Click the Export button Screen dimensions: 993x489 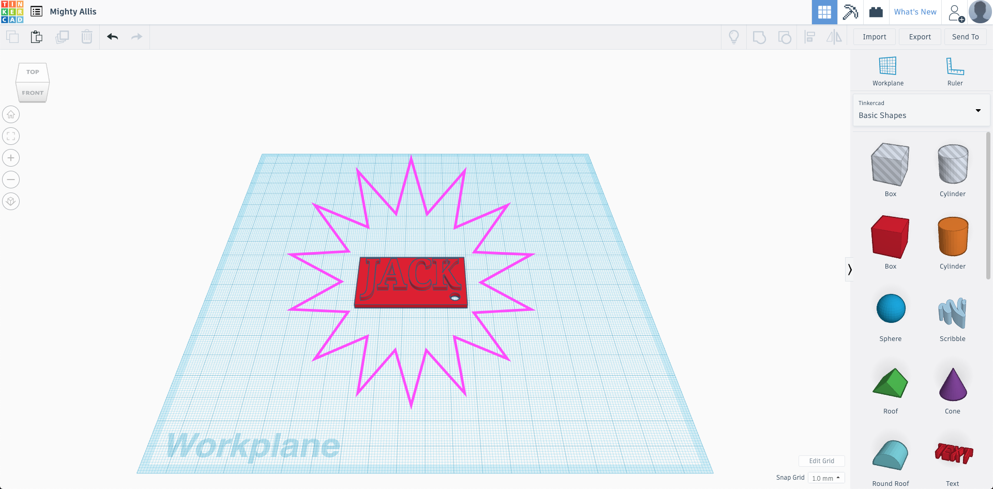[x=920, y=37]
